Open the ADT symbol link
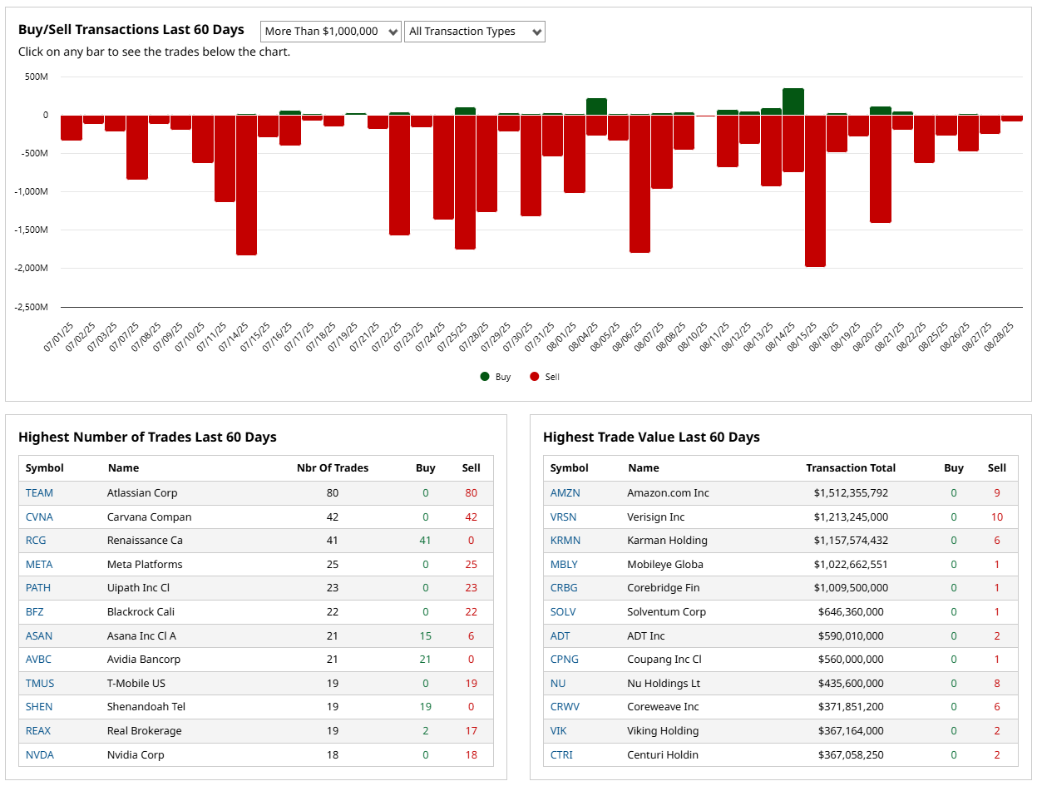Image resolution: width=1037 pixels, height=786 pixels. point(560,636)
